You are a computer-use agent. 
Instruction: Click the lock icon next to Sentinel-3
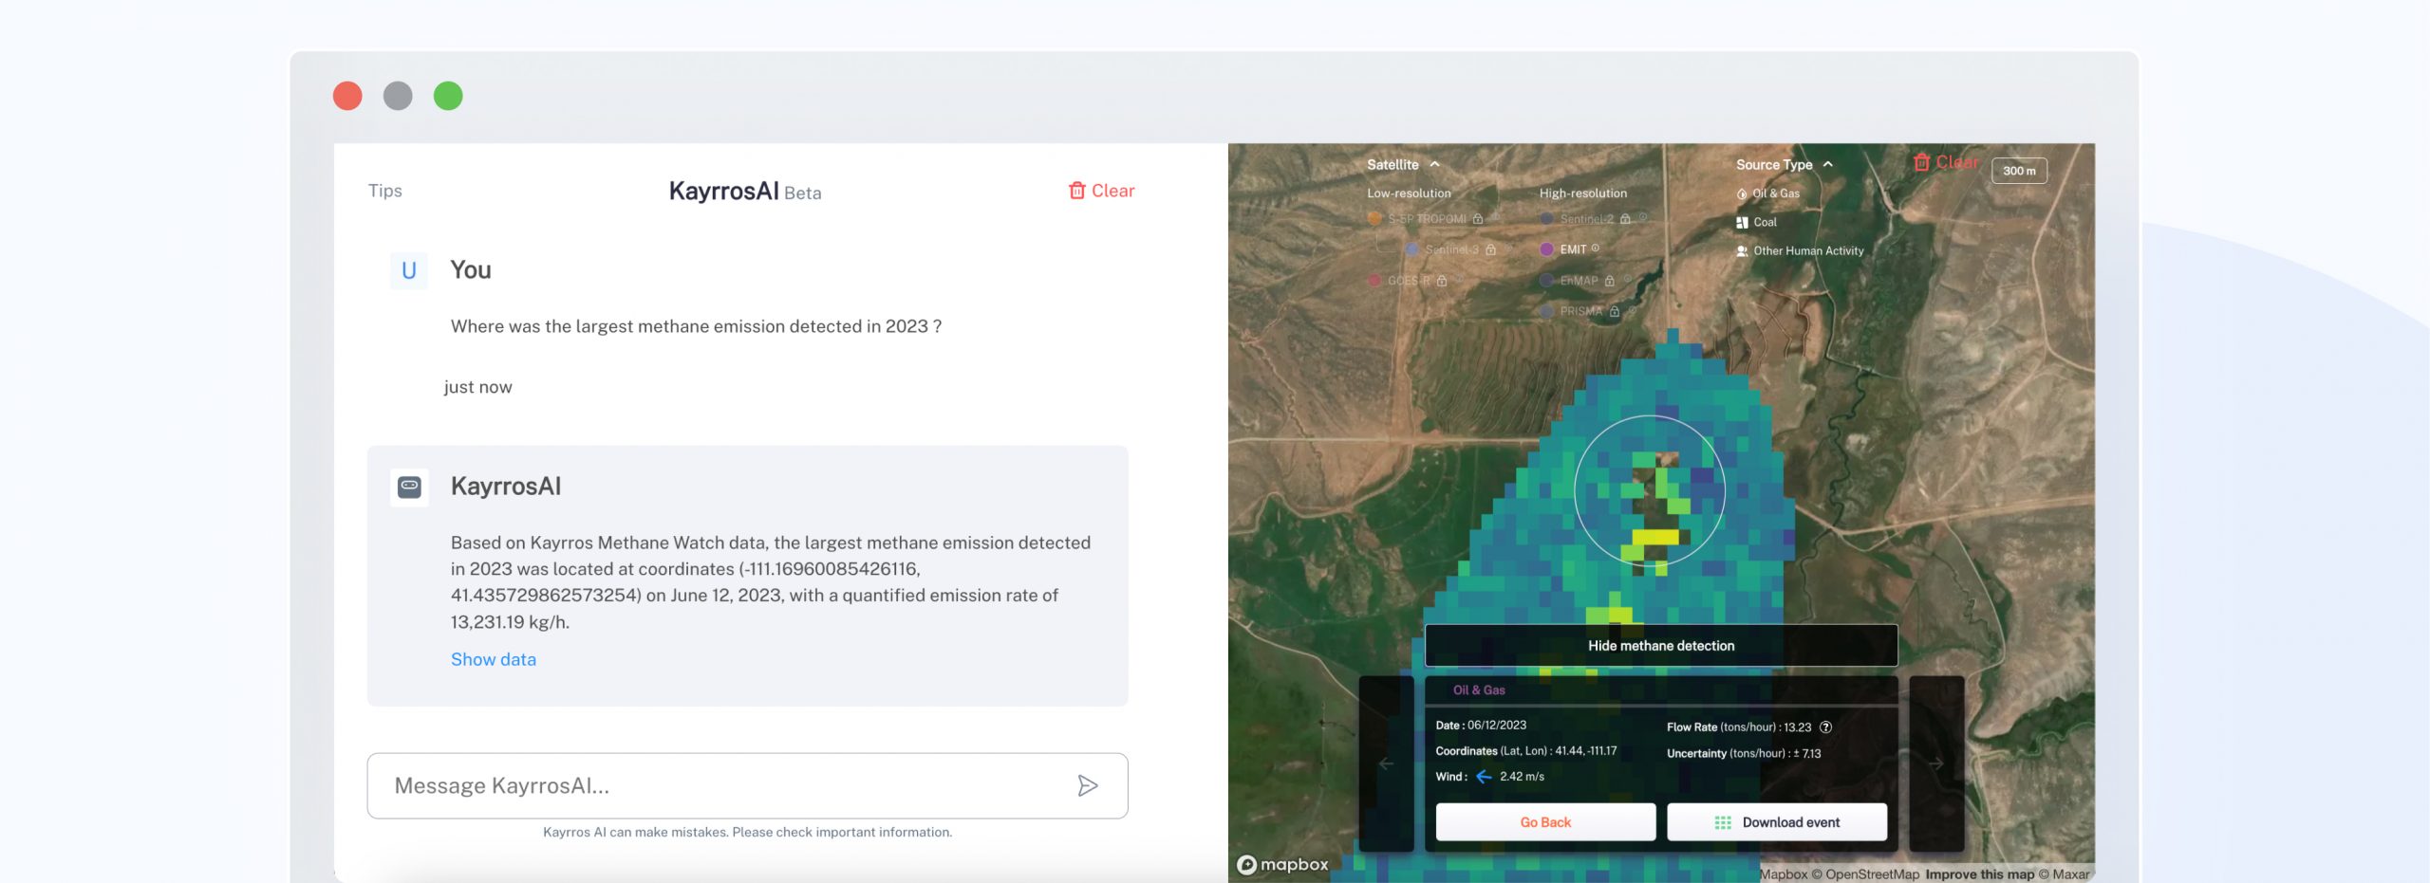pos(1490,249)
